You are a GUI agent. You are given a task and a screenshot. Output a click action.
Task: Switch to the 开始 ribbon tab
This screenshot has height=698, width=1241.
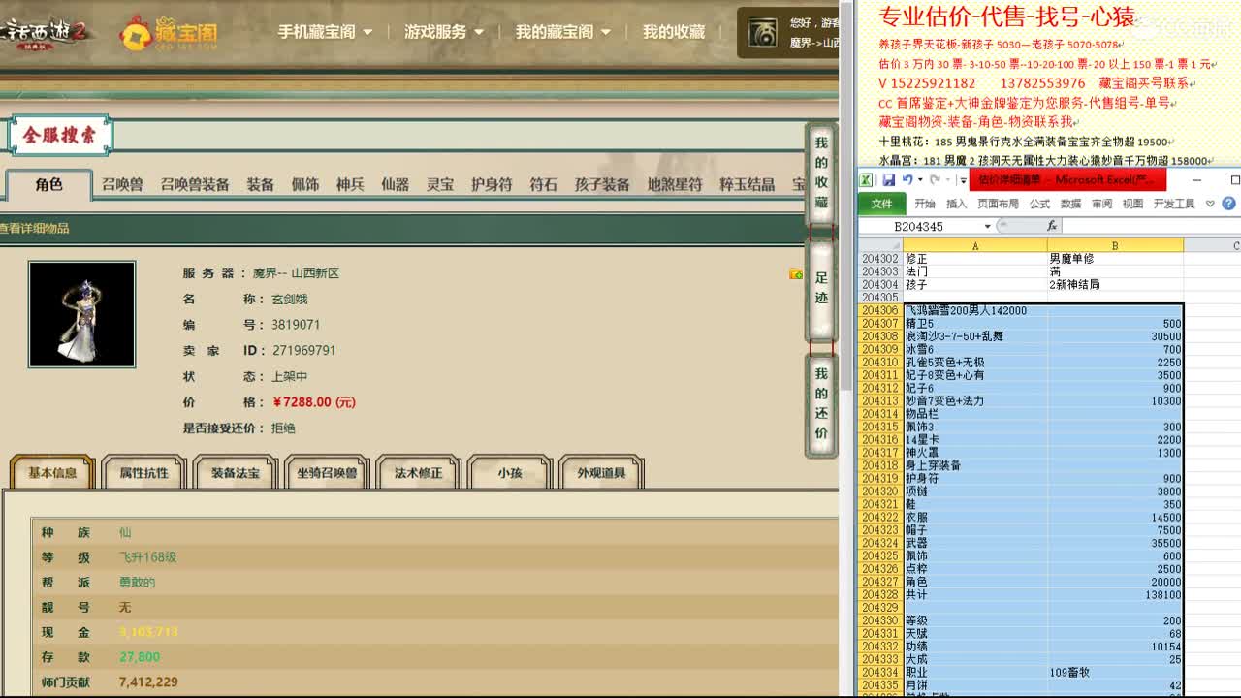pyautogui.click(x=925, y=204)
